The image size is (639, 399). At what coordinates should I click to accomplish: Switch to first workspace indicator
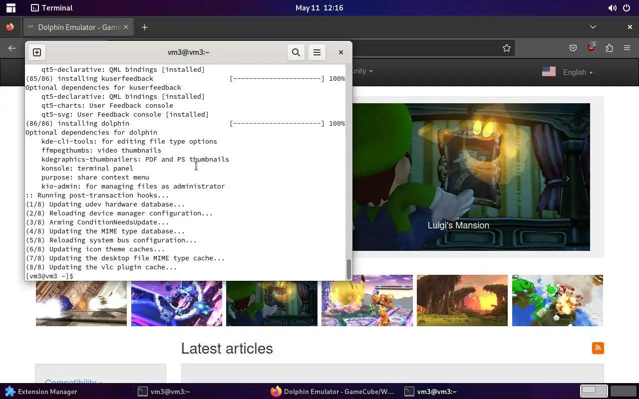coord(594,391)
